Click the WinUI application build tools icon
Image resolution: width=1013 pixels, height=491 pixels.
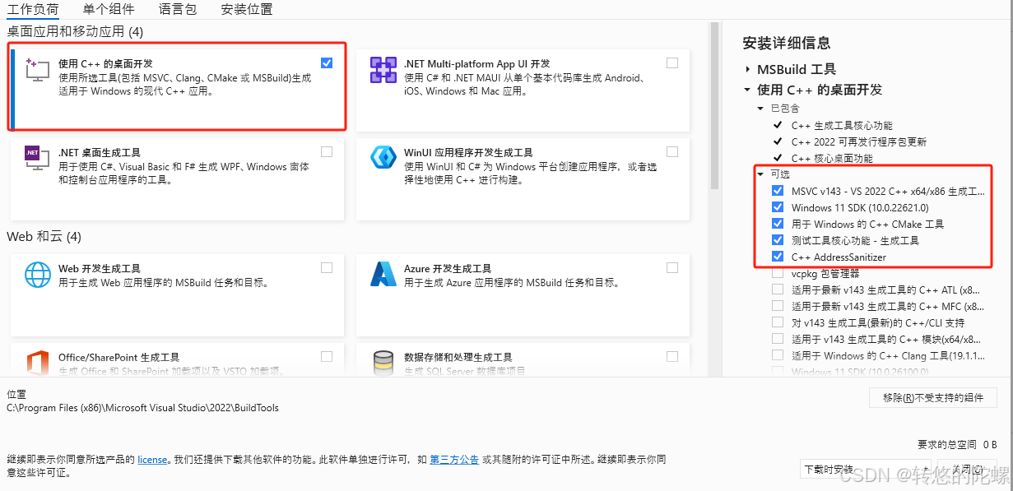click(x=383, y=158)
